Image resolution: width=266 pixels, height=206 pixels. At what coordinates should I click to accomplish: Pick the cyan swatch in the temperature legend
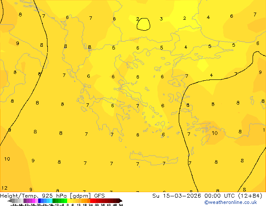tap(51, 201)
